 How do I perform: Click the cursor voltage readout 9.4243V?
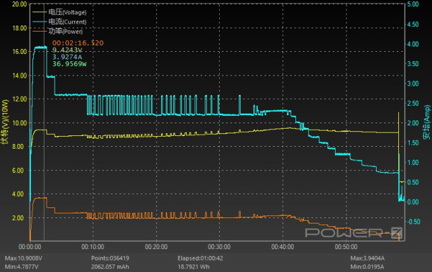pos(67,50)
